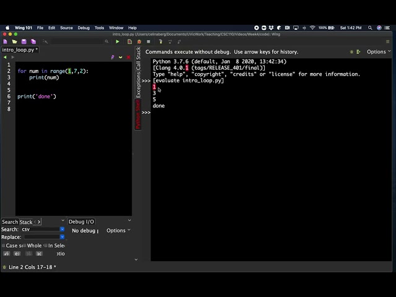Click the Dropbox icon in the menu bar
The image size is (396, 297).
tap(271, 28)
